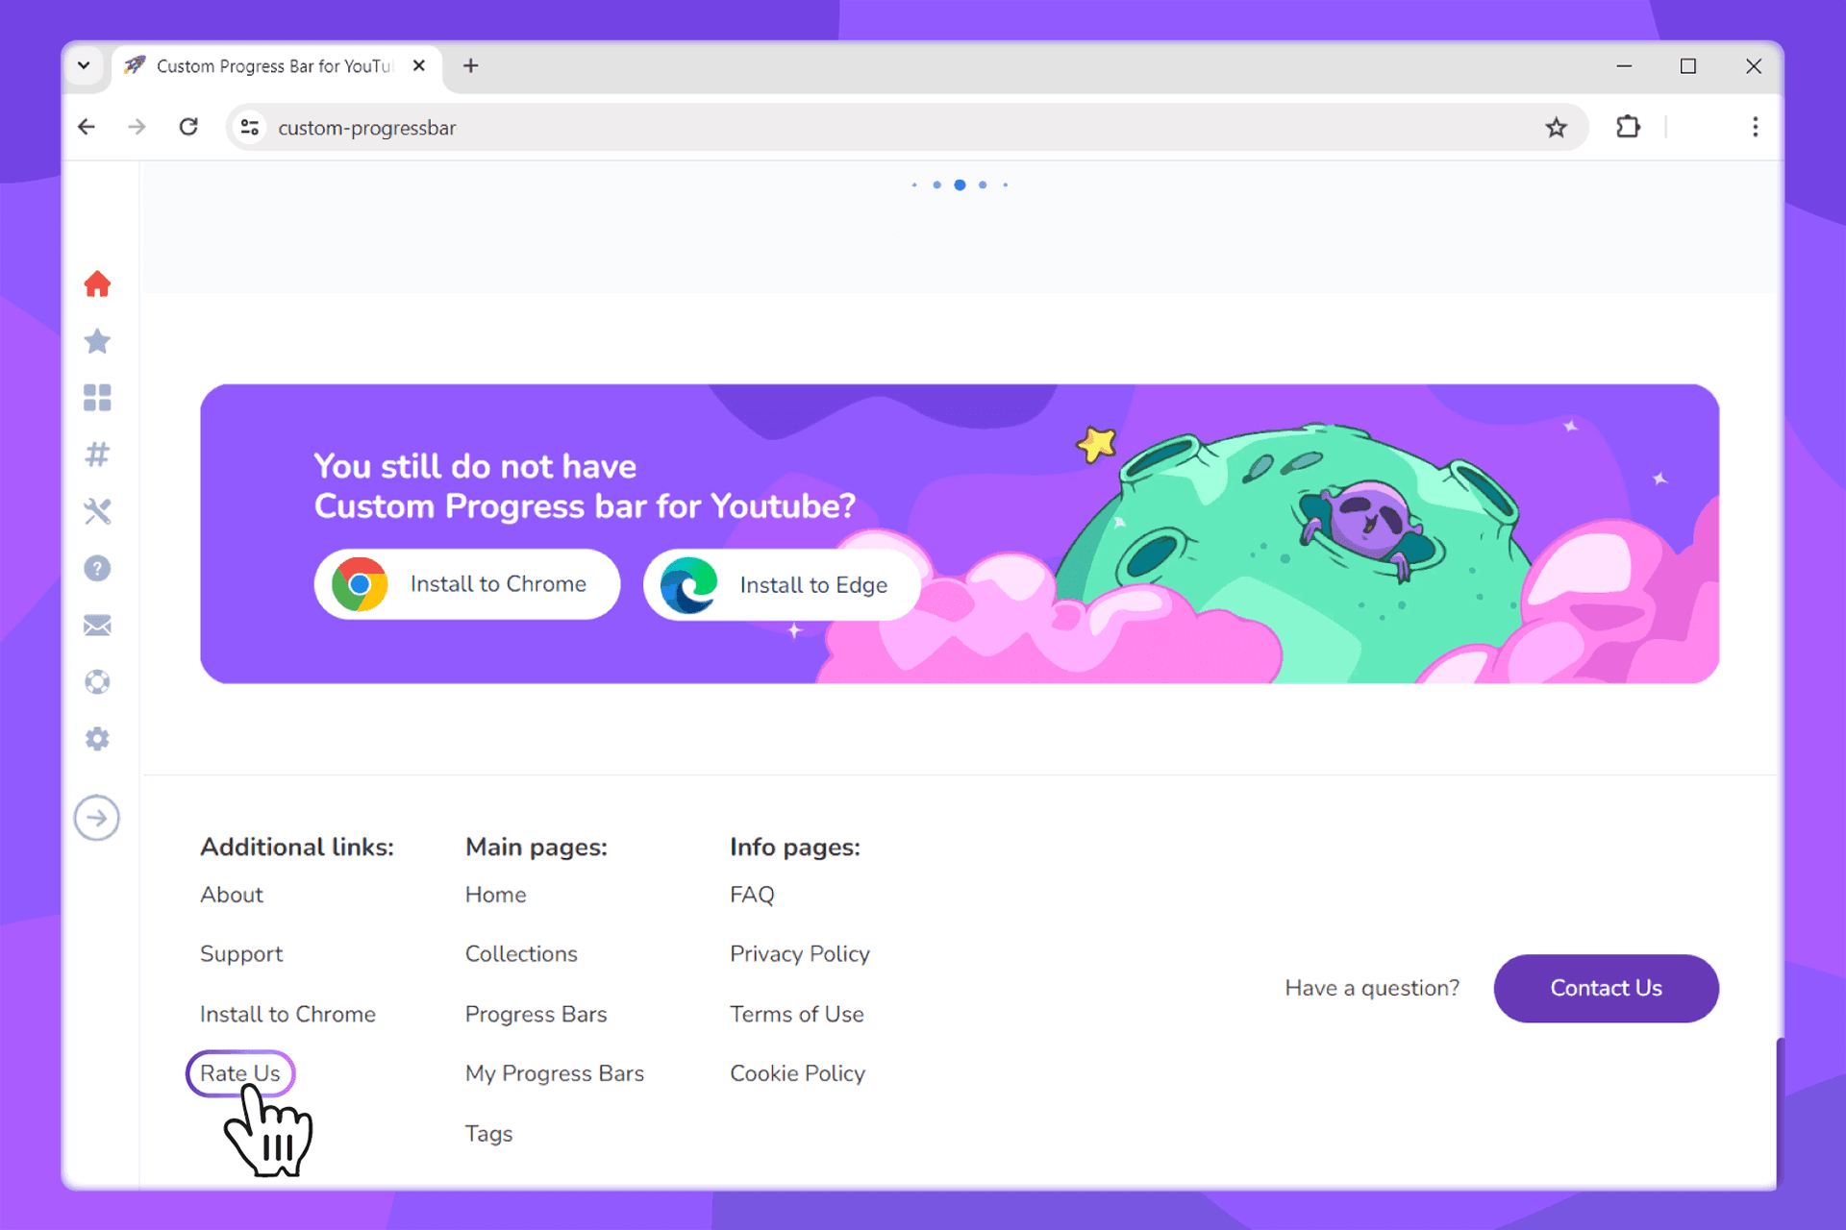The width and height of the screenshot is (1846, 1230).
Task: Open the Home footer link
Action: (x=495, y=895)
